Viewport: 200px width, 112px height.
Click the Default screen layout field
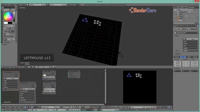coord(36,5)
